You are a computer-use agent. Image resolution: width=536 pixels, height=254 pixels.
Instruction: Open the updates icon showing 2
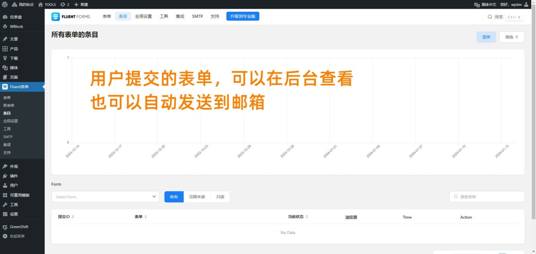click(65, 4)
